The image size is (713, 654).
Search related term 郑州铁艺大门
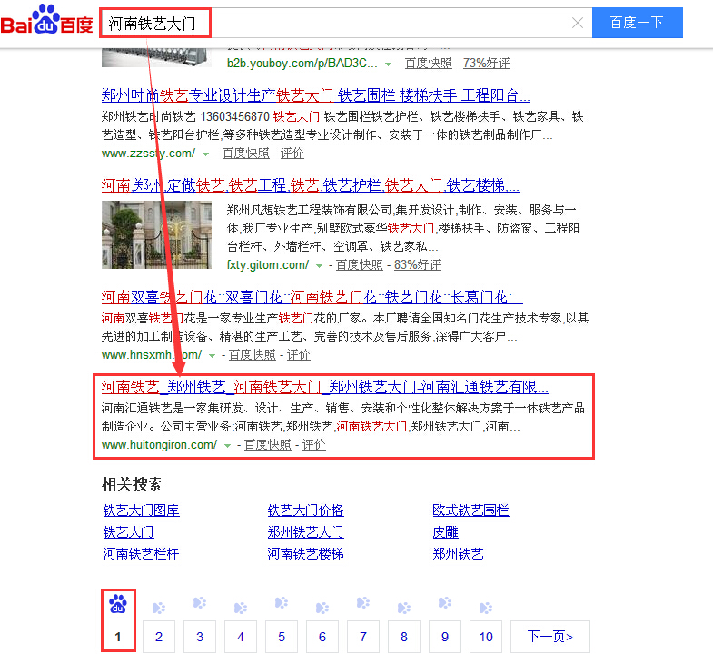point(305,532)
